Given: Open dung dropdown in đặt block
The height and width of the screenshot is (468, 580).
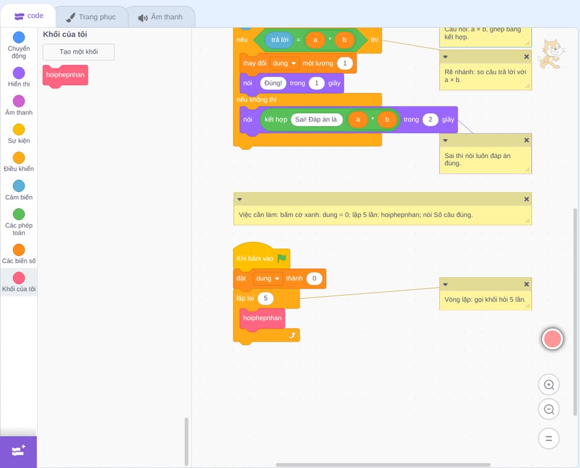Looking at the screenshot, I should (x=267, y=279).
